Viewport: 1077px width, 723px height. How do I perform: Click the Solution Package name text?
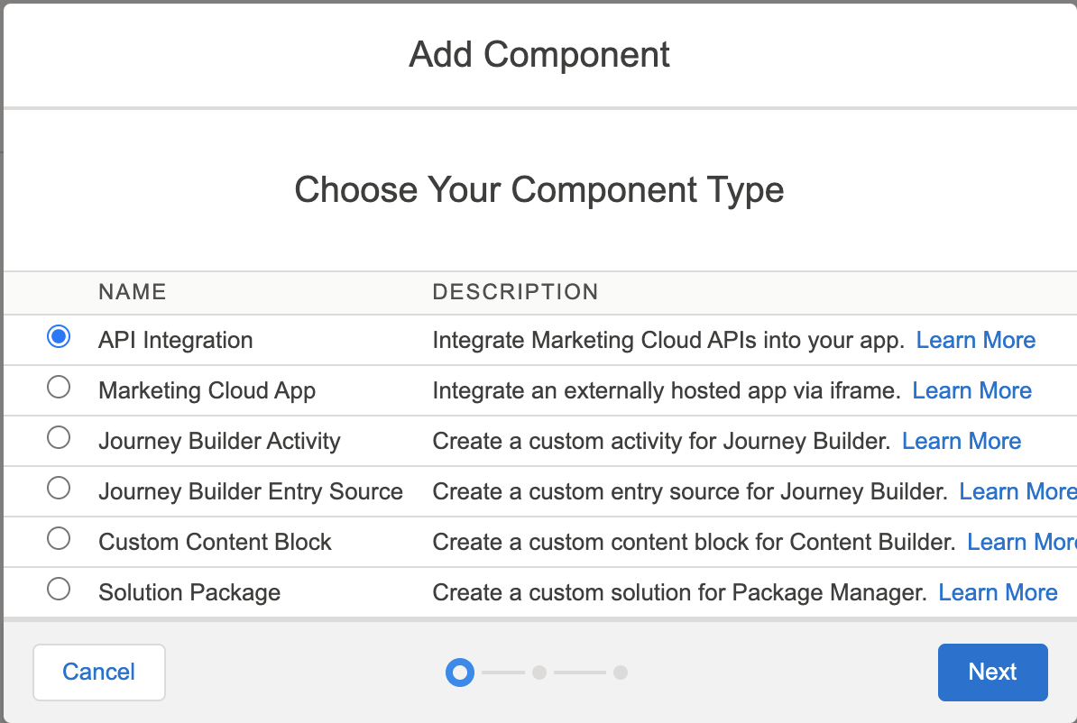[189, 592]
